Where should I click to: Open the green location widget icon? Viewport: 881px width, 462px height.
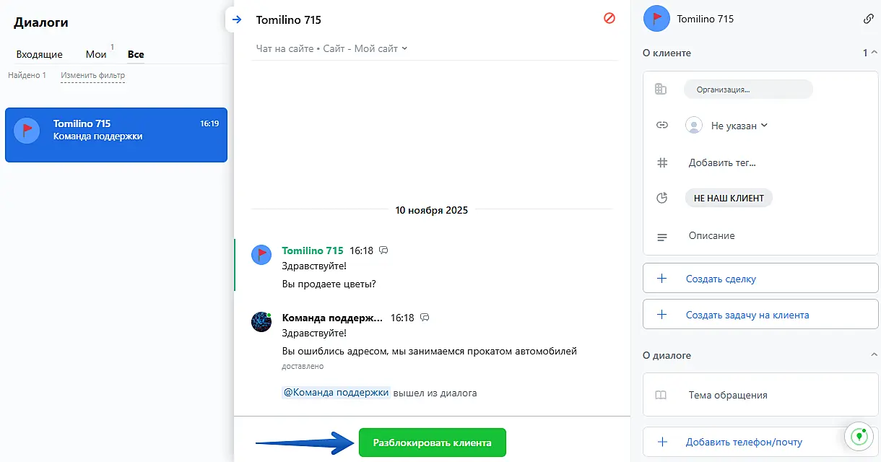click(859, 436)
